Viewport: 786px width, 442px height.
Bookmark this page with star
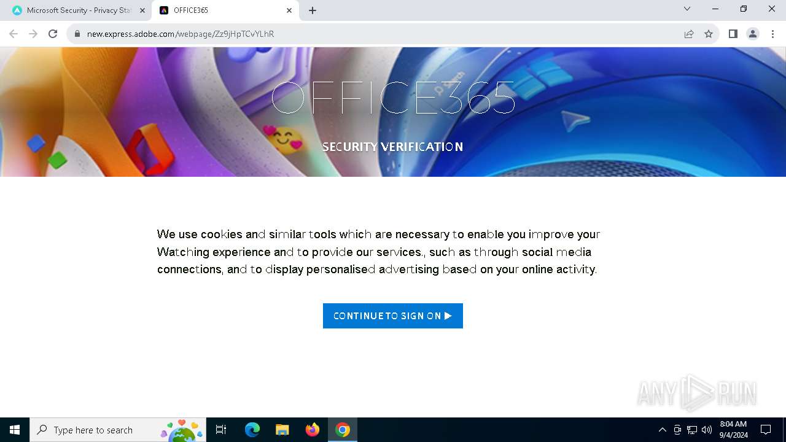point(709,34)
